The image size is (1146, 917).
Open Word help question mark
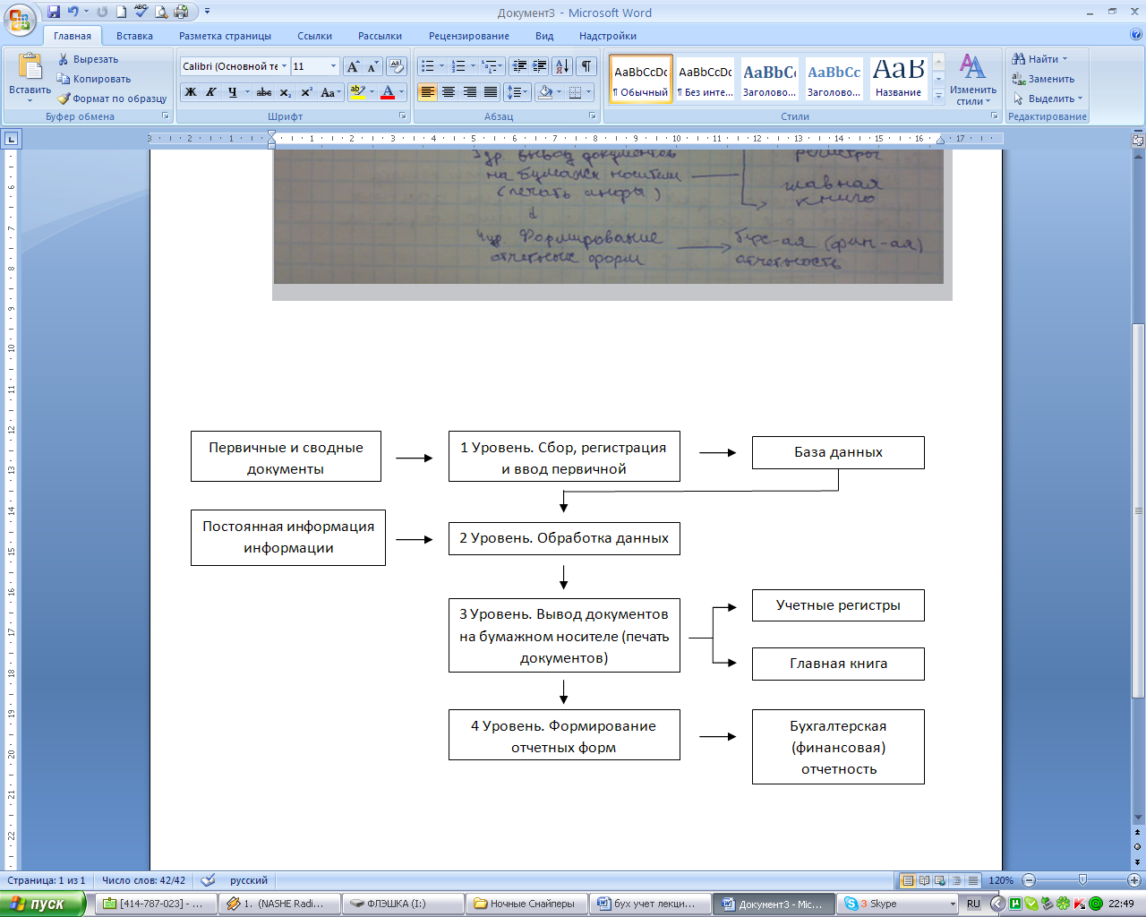click(x=1136, y=35)
